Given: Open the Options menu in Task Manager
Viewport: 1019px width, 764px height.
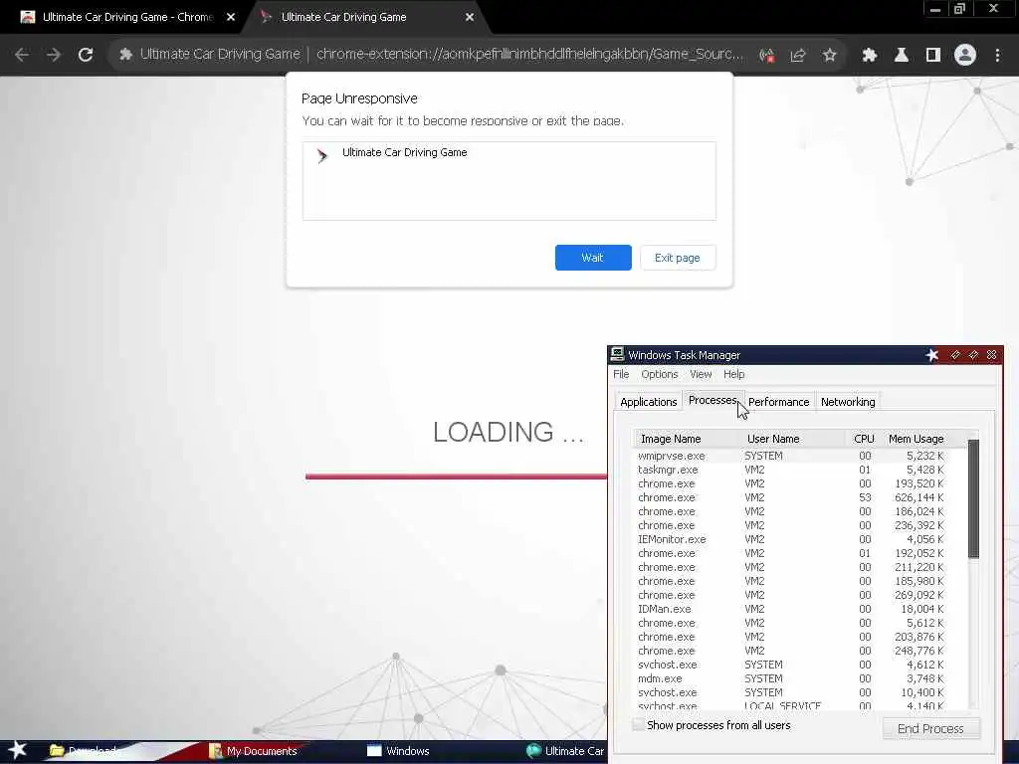Looking at the screenshot, I should (659, 374).
